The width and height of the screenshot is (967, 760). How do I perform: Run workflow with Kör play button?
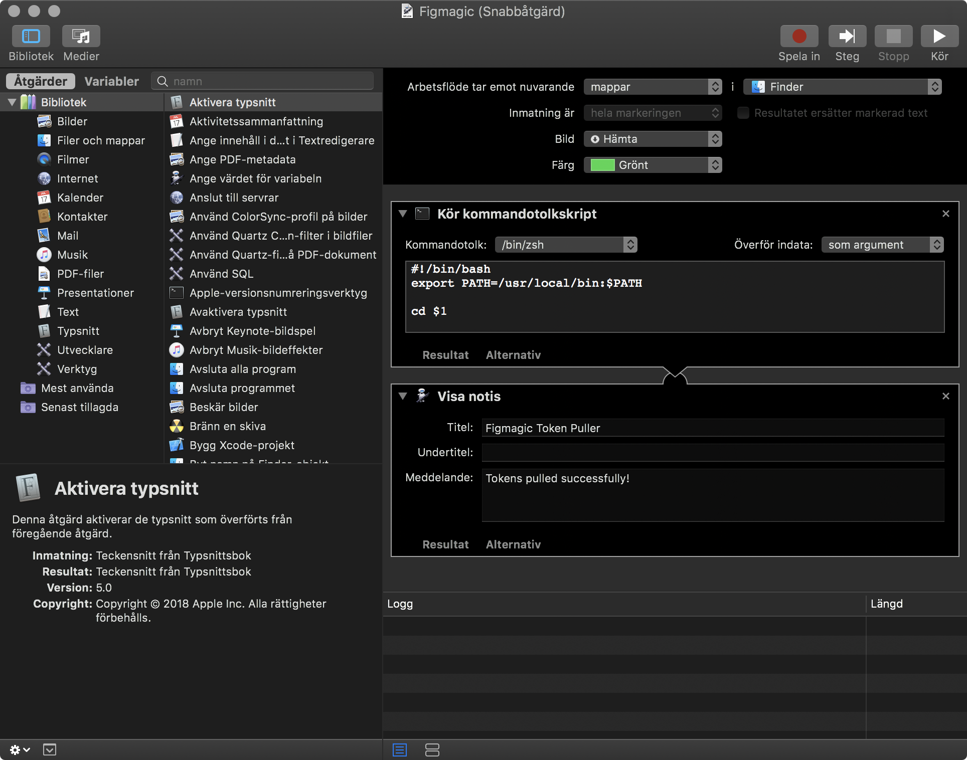939,36
